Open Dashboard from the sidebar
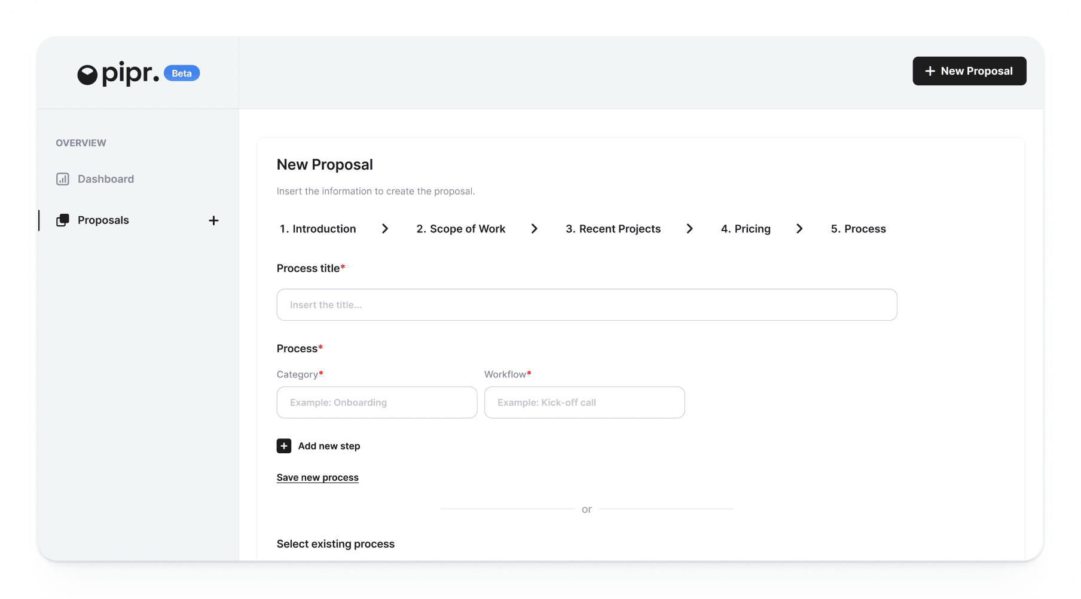Image resolution: width=1081 pixels, height=599 pixels. coord(105,179)
